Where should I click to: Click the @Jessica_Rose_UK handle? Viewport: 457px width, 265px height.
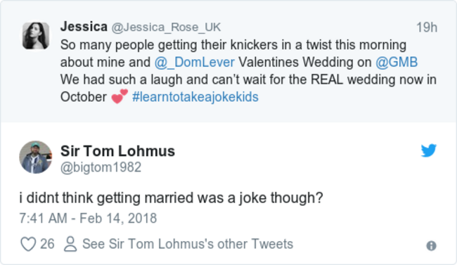click(166, 27)
